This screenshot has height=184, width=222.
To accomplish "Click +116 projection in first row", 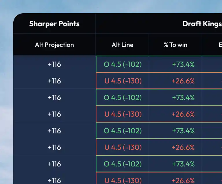I will 54,64.
